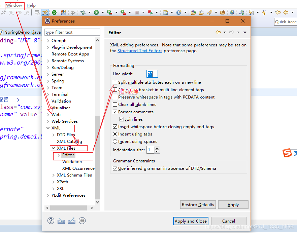Screen dimensions: 297x233
Task: Click the Last Edit Location icon
Action: (278, 12)
